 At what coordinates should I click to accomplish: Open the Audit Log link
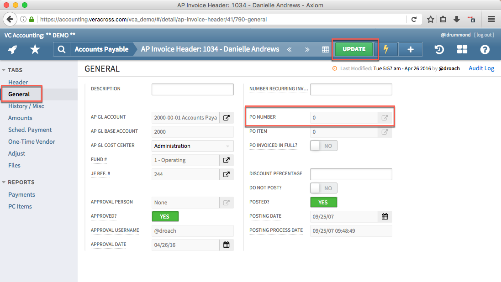[481, 68]
